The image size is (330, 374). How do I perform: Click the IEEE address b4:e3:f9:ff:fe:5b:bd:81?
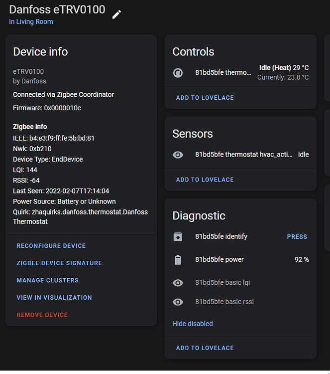pyautogui.click(x=62, y=138)
